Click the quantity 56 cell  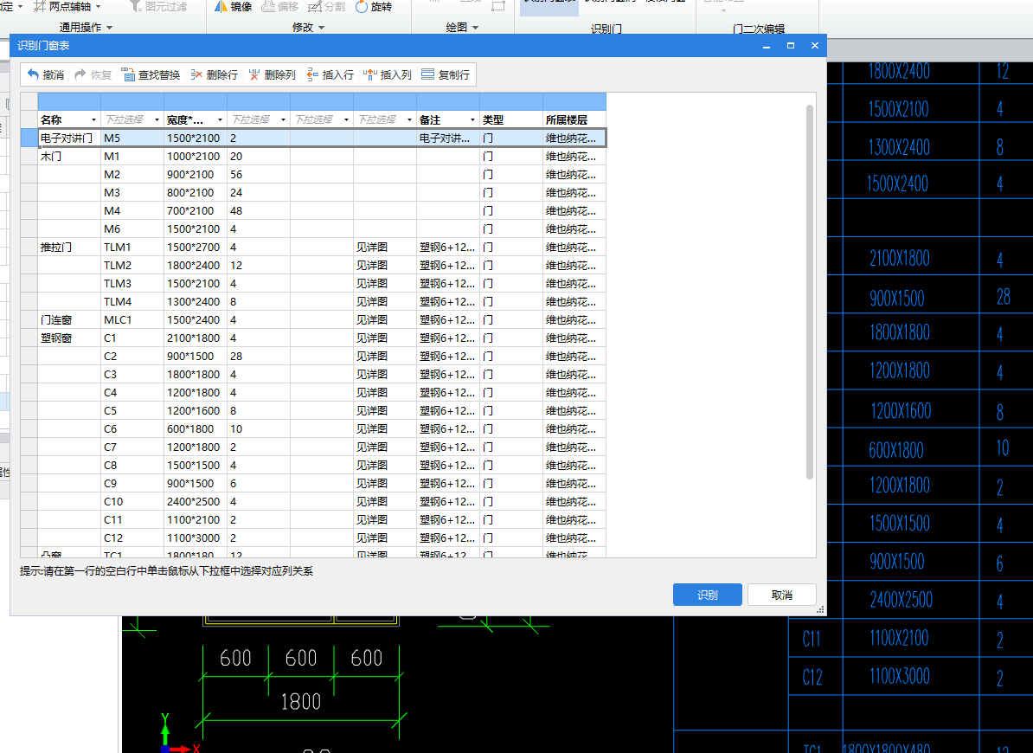point(259,175)
